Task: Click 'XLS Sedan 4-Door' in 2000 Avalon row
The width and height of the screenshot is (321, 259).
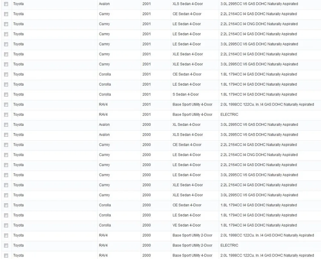Action: pyautogui.click(x=187, y=134)
